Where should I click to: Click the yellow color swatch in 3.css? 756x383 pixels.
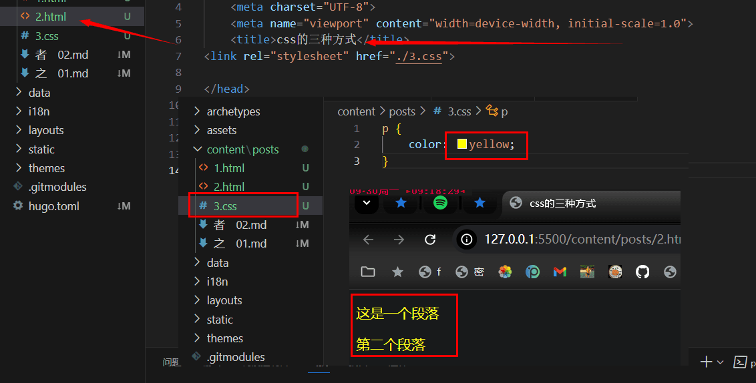point(461,144)
